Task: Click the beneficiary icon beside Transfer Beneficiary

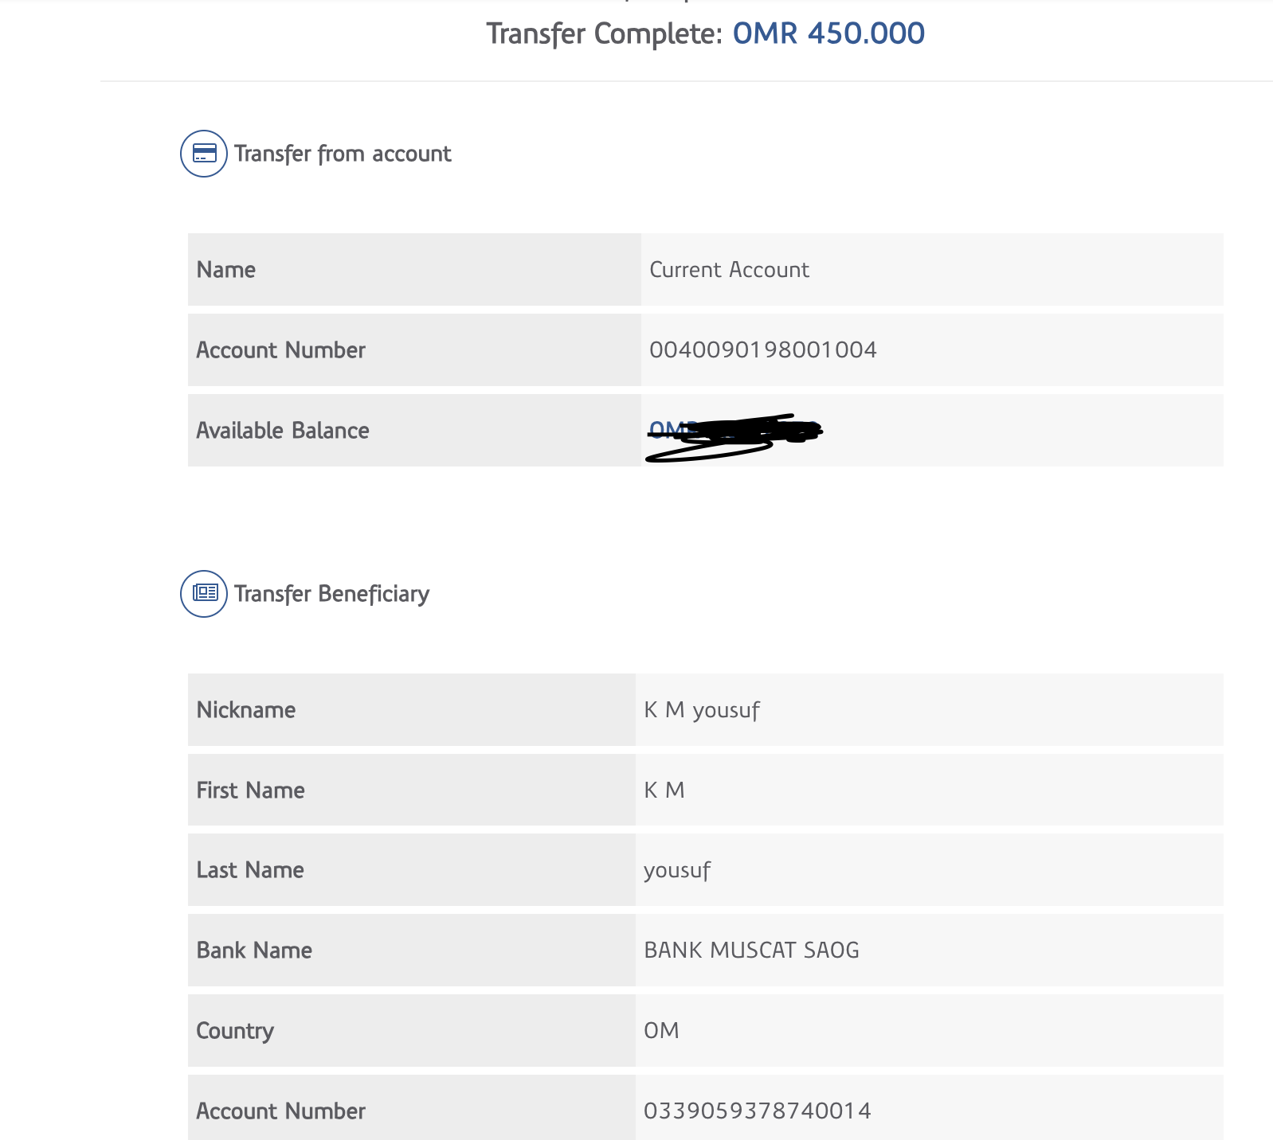Action: pos(204,594)
